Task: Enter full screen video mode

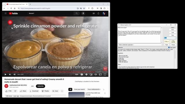Action: [105, 75]
